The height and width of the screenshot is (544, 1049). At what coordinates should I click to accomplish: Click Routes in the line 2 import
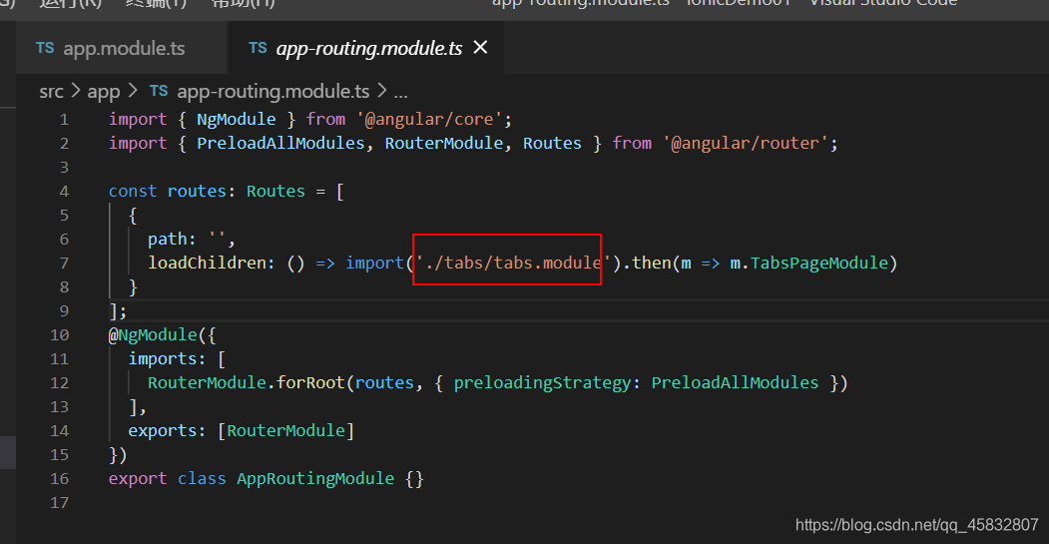[x=552, y=143]
